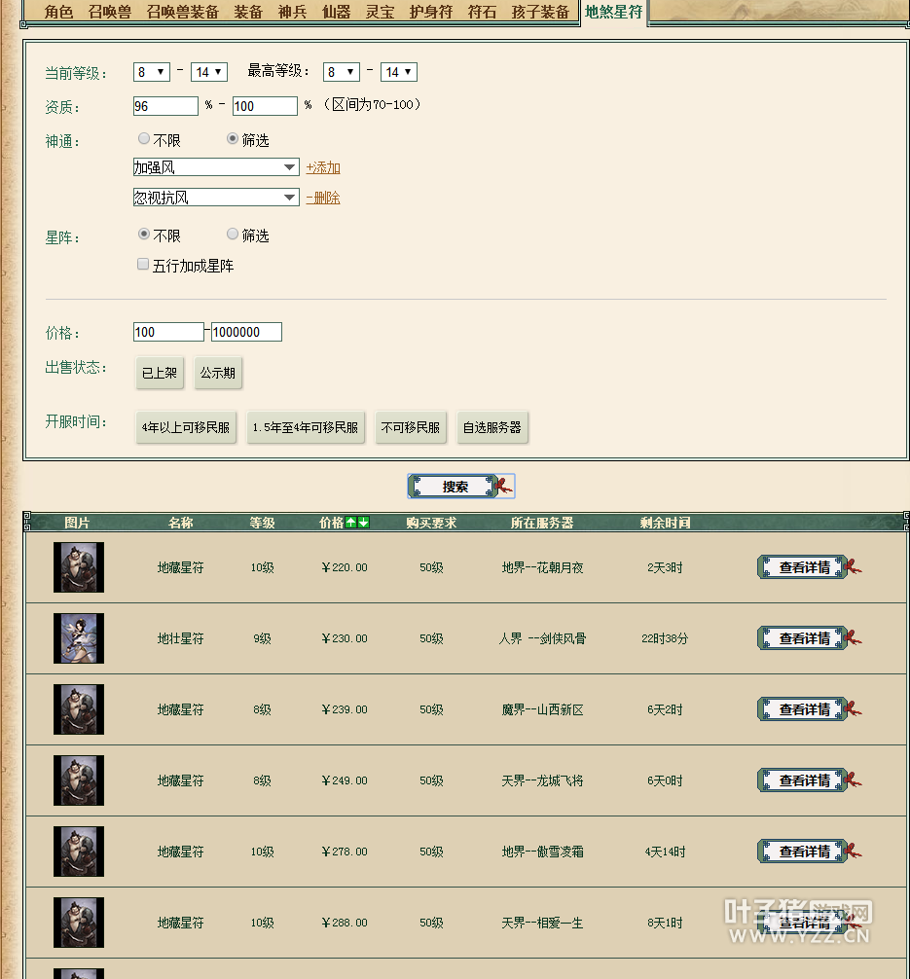Open 当前等级 minimum level dropdown
910x979 pixels.
point(151,72)
